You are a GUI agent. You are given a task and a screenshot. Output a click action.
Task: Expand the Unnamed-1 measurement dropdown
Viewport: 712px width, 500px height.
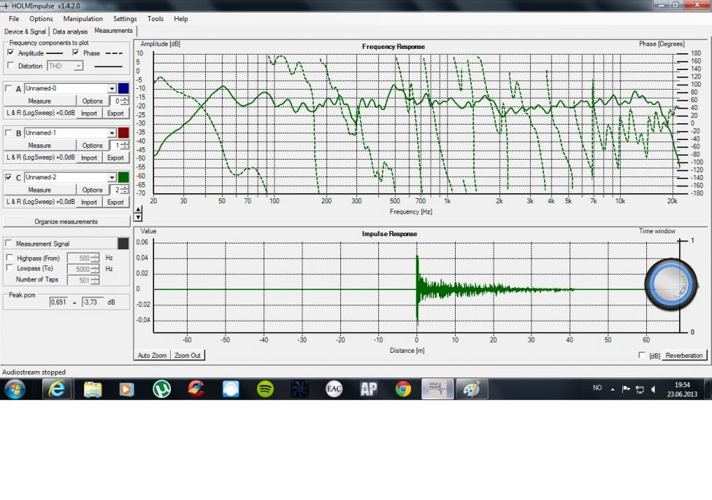pos(112,133)
